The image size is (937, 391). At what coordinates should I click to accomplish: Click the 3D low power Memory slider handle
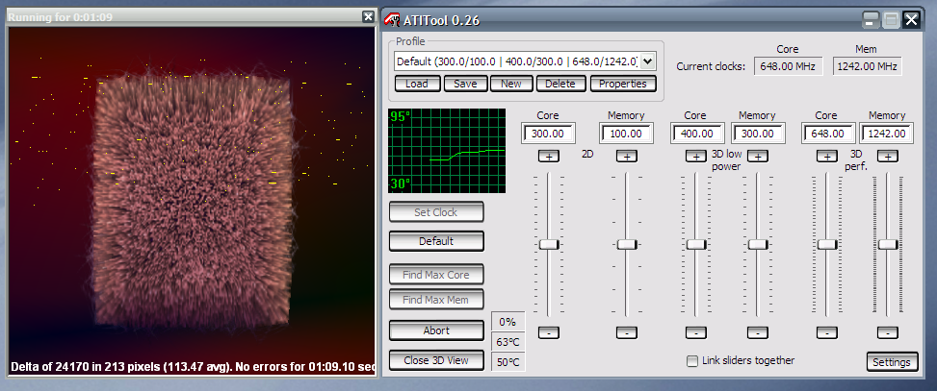758,244
